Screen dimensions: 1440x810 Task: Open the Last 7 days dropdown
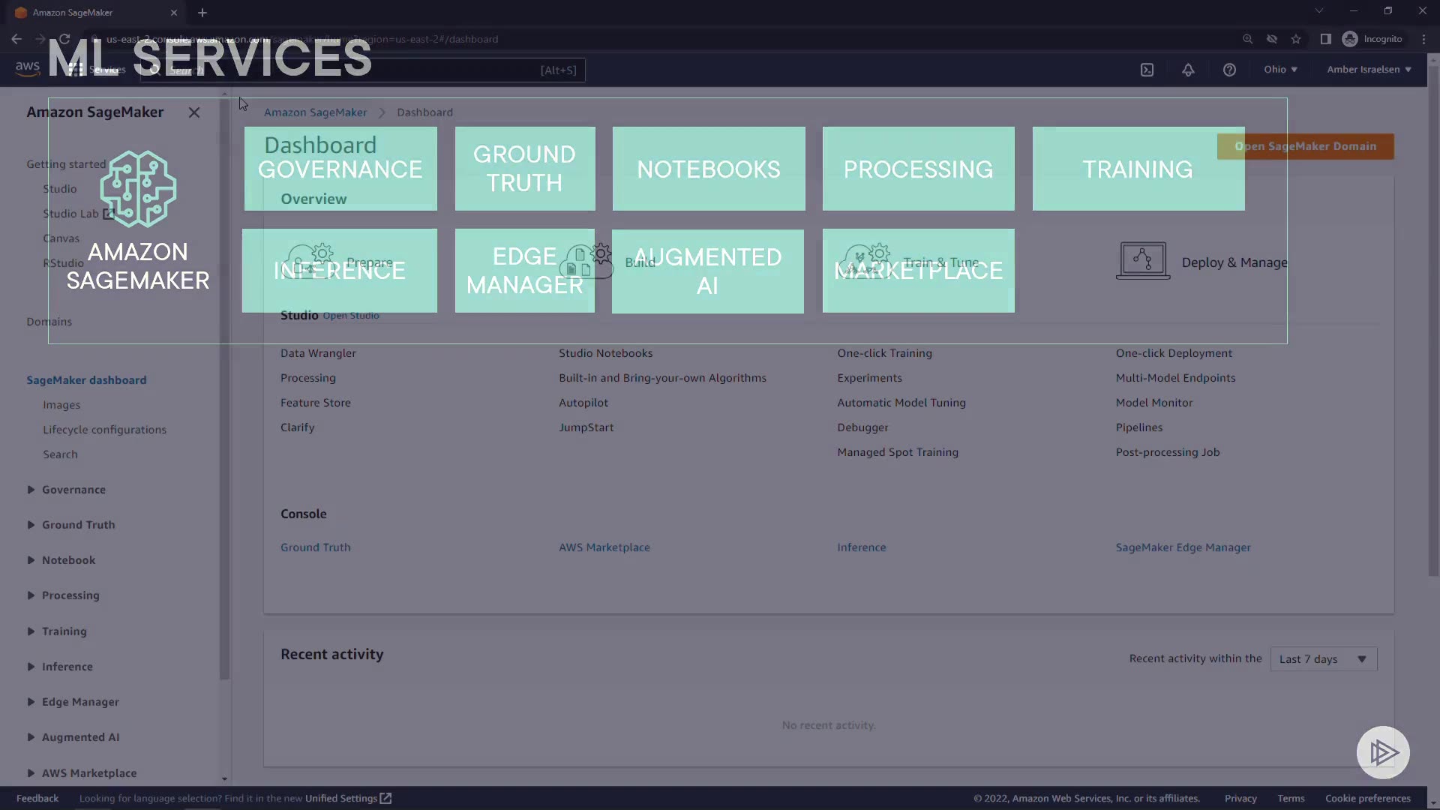coord(1323,659)
